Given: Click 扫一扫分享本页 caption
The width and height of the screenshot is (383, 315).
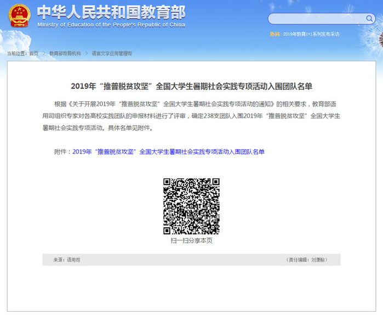Looking at the screenshot, I should 192,241.
